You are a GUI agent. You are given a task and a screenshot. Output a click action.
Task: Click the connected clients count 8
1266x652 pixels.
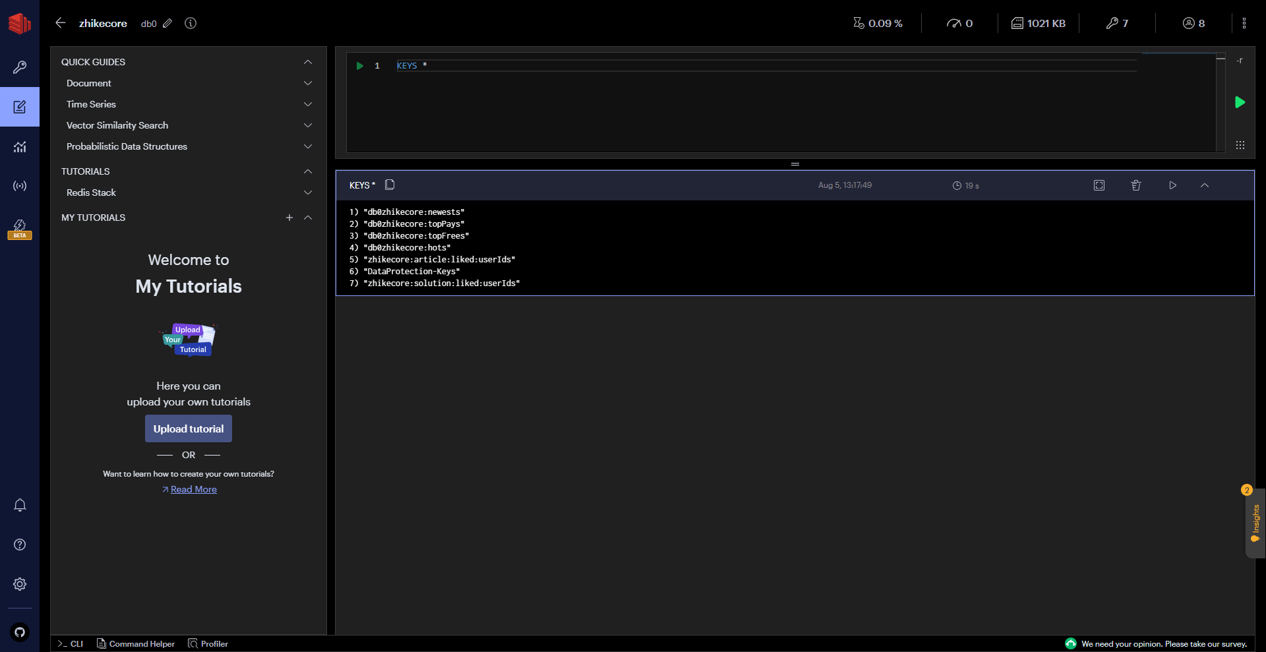1193,23
